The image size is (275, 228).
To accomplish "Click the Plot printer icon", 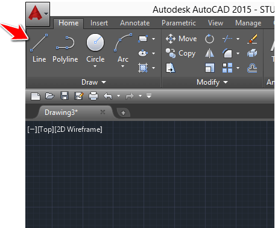I will 93,96.
